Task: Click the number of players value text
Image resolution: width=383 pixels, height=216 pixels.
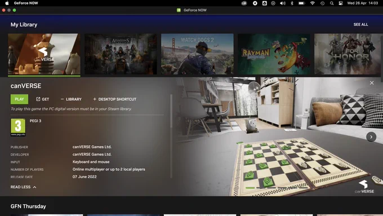Action: (109, 169)
